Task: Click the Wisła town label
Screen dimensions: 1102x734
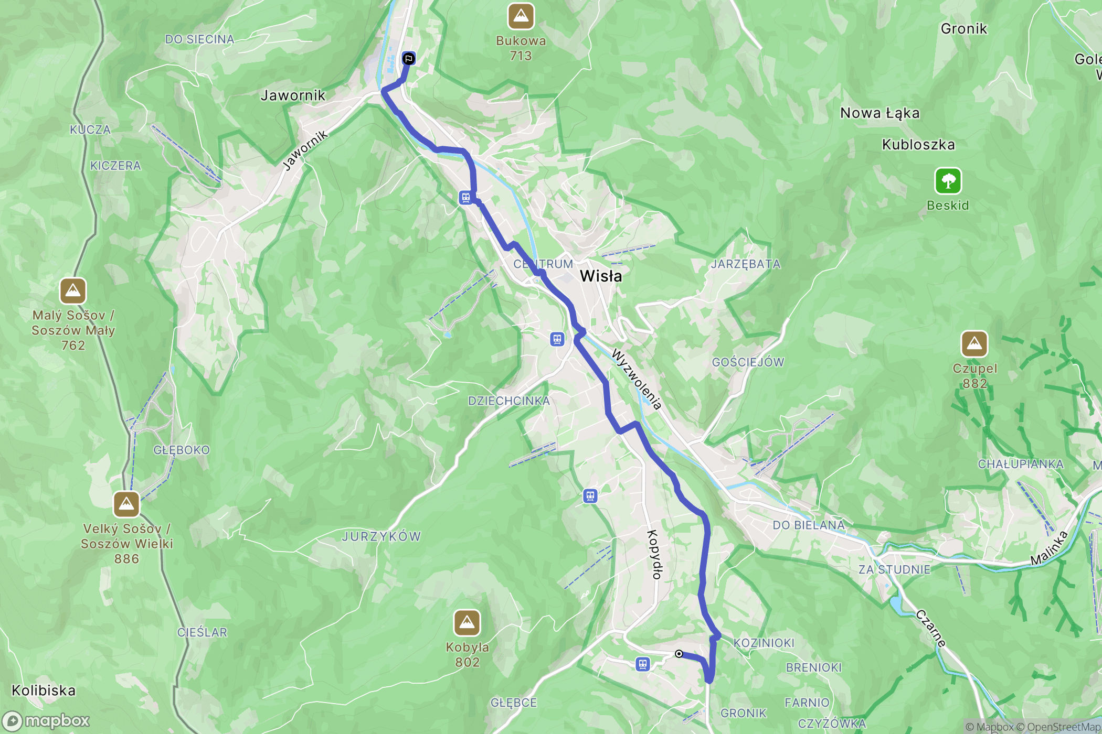Action: pyautogui.click(x=601, y=276)
